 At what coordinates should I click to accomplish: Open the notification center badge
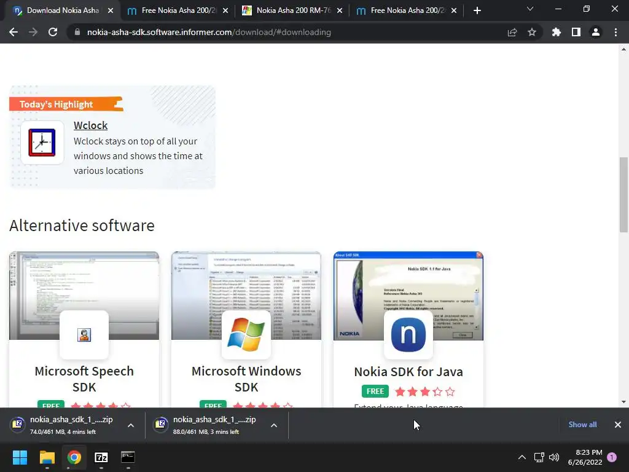612,457
